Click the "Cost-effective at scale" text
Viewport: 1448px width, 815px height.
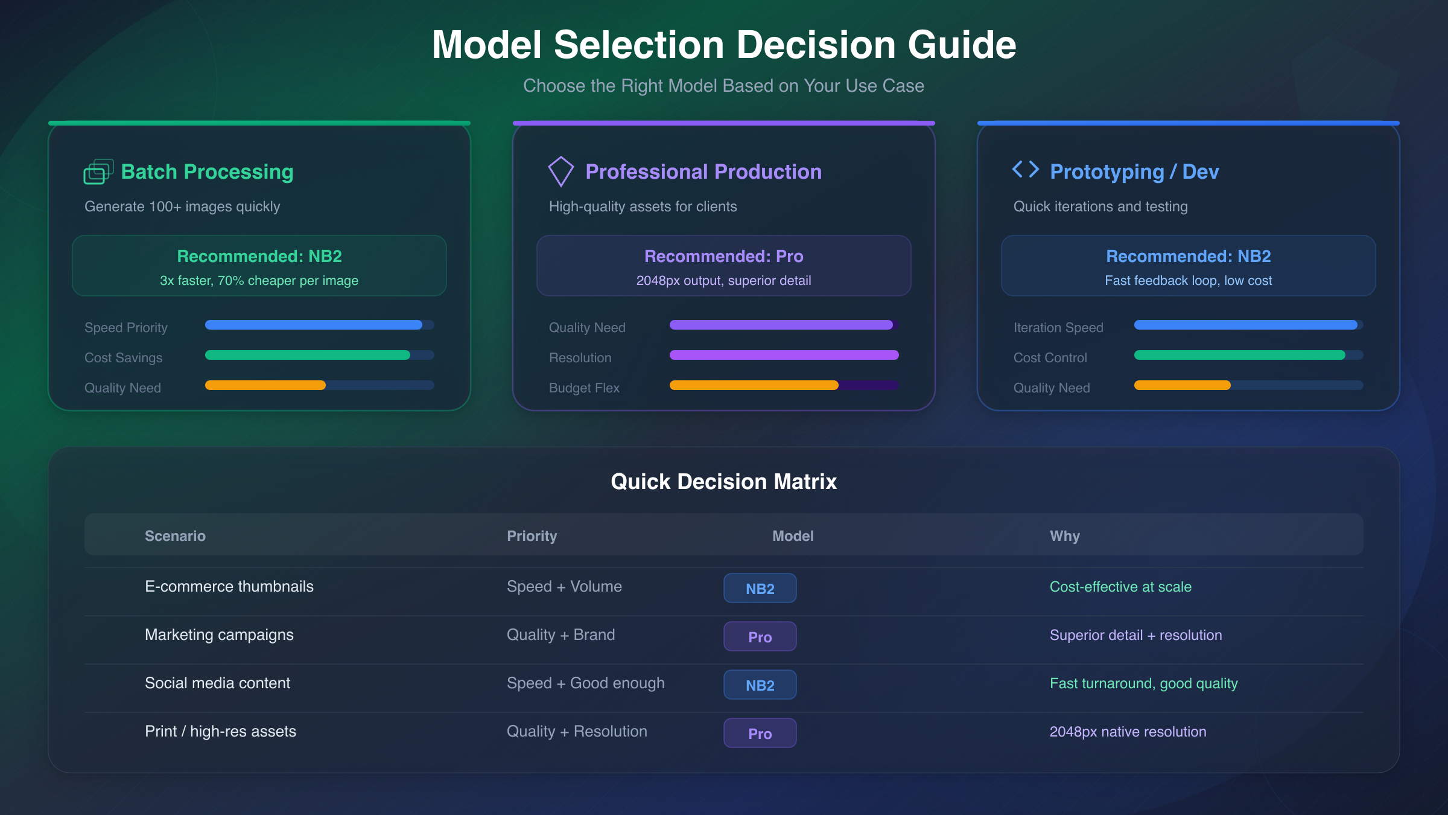pos(1120,587)
